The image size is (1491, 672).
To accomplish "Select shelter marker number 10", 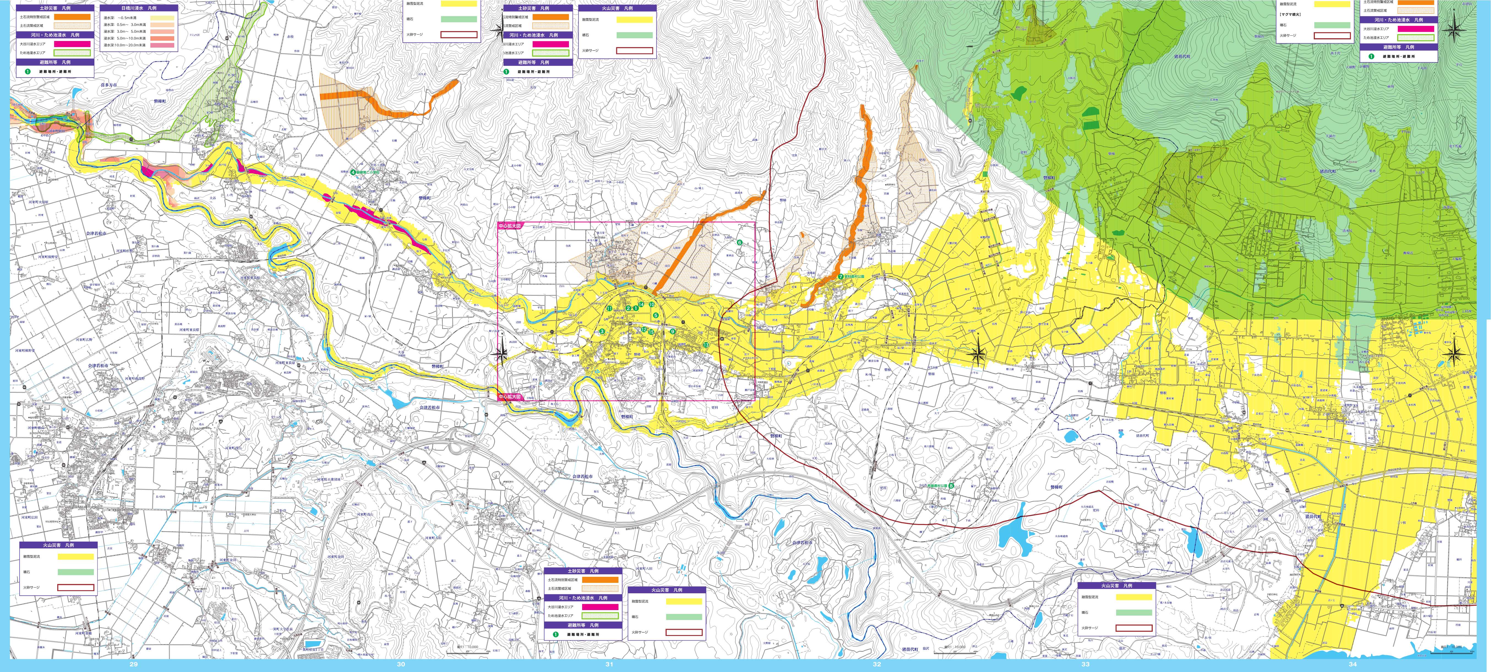I will coord(652,304).
